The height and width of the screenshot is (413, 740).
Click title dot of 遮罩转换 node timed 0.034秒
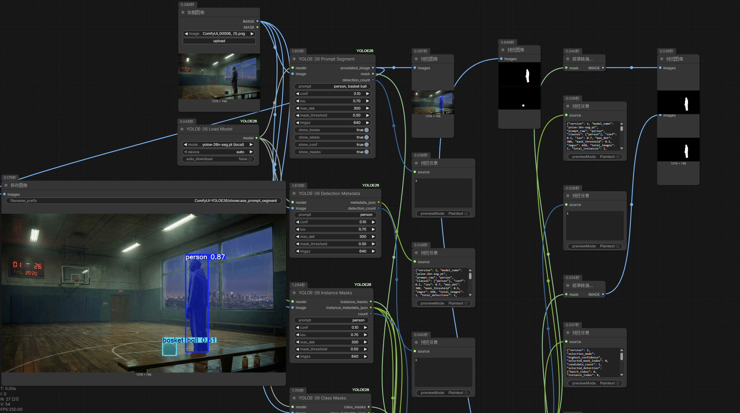568,285
